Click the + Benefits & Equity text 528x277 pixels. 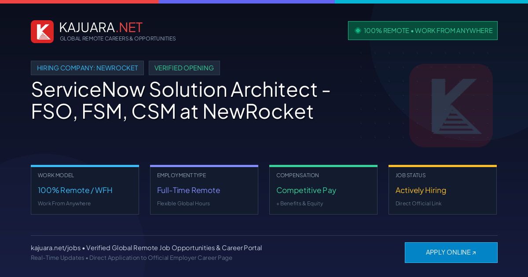pos(300,204)
